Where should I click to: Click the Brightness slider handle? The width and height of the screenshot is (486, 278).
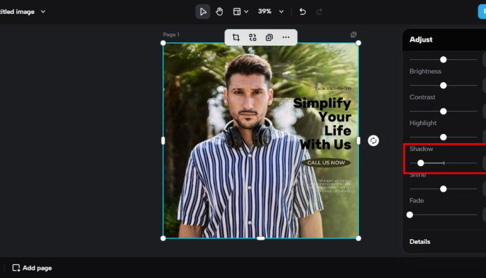click(x=443, y=85)
